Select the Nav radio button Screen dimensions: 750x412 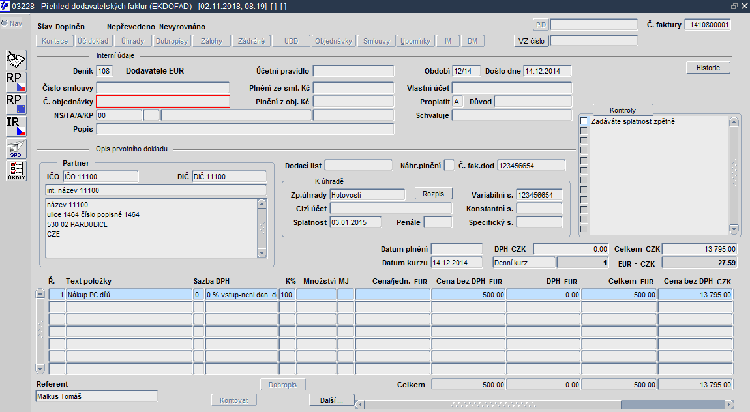(x=5, y=23)
